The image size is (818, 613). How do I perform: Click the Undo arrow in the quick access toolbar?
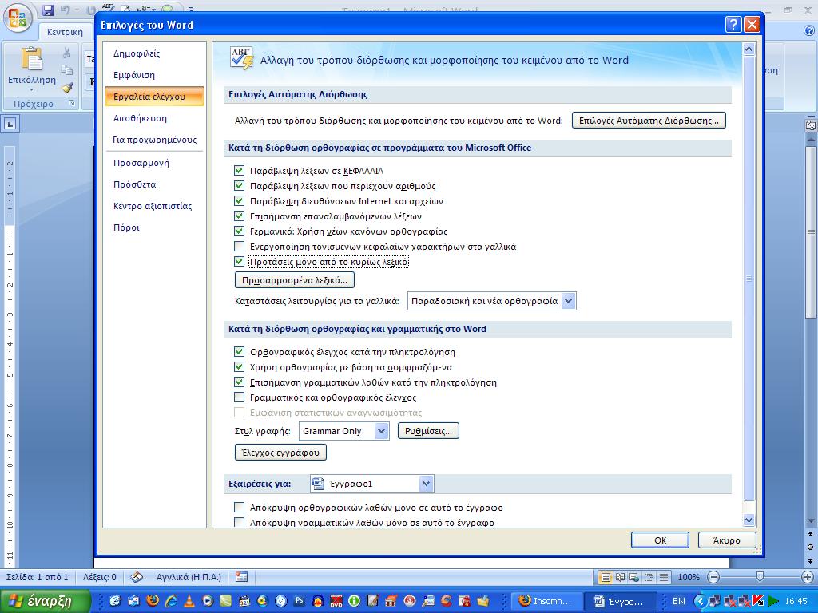(66, 10)
